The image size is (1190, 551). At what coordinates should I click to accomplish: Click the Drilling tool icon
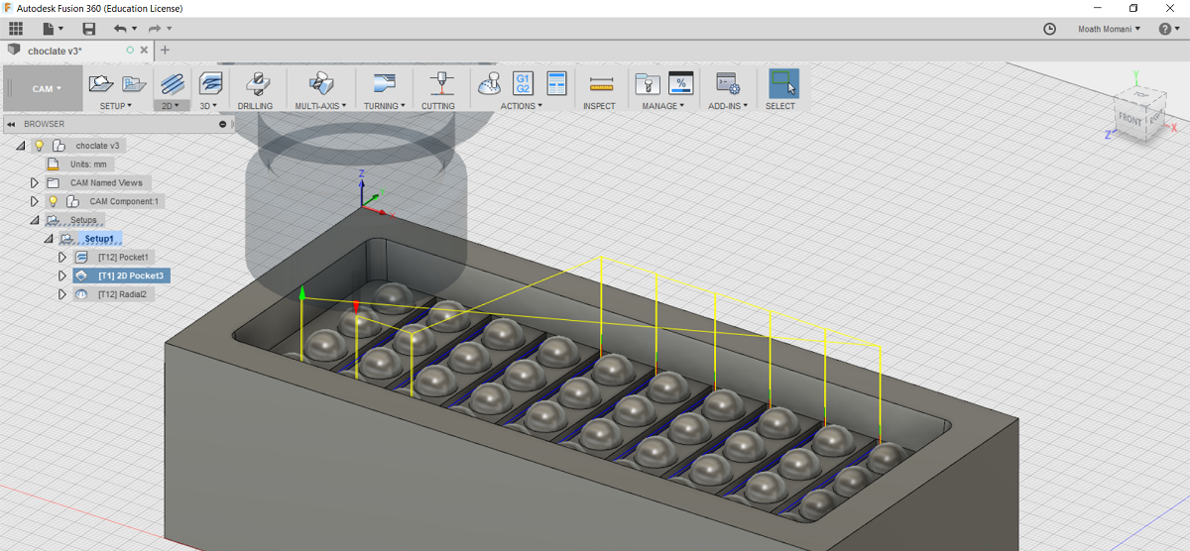pyautogui.click(x=256, y=84)
